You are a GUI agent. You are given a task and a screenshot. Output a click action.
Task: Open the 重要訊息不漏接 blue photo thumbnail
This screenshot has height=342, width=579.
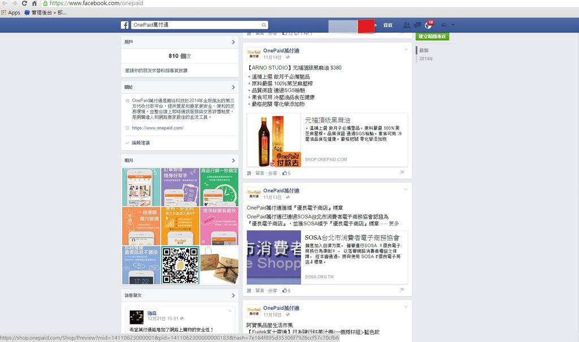coord(141,265)
